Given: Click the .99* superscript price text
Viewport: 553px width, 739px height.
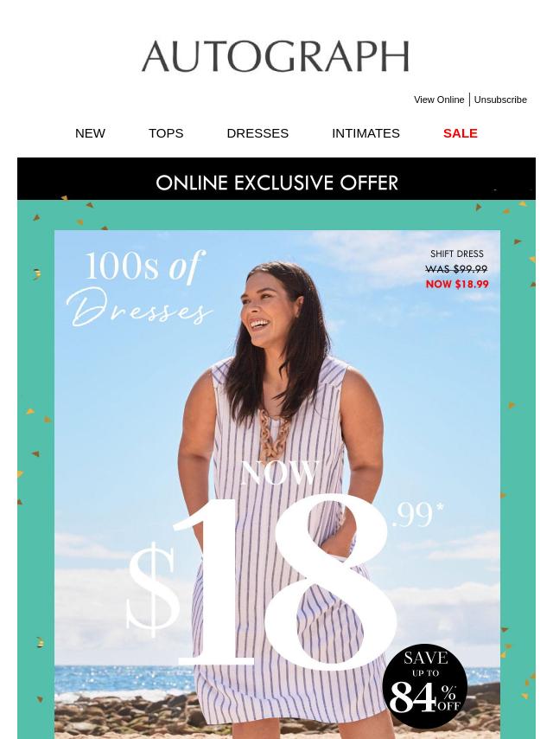Looking at the screenshot, I should (x=417, y=515).
